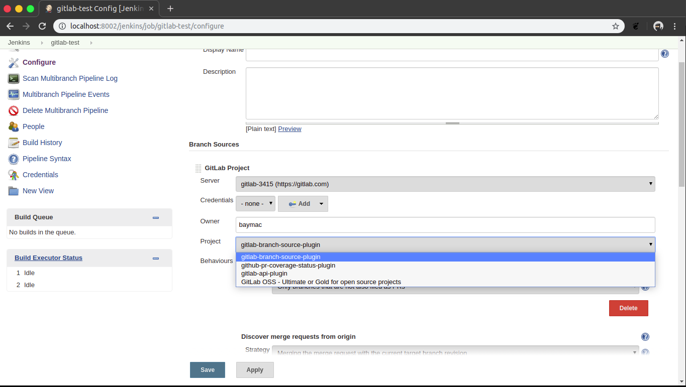Choose gitlab-api-plugin from the list
Image resolution: width=686 pixels, height=387 pixels.
tap(445, 274)
